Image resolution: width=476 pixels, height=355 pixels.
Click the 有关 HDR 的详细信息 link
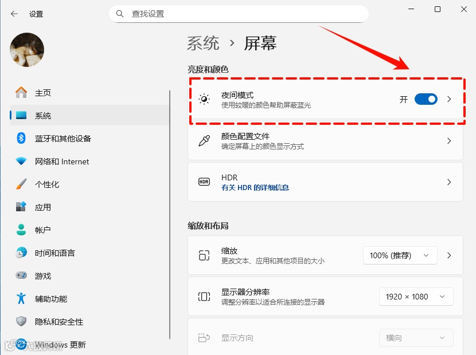coord(255,187)
